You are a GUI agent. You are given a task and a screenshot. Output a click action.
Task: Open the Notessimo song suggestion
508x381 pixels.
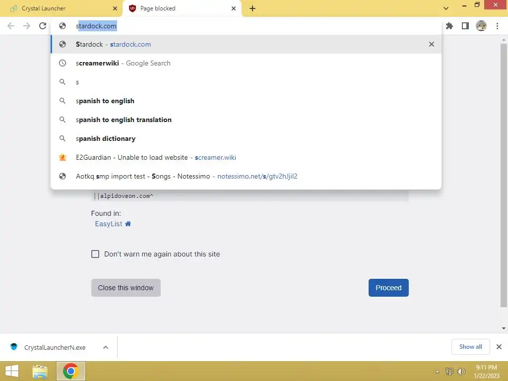[246, 176]
